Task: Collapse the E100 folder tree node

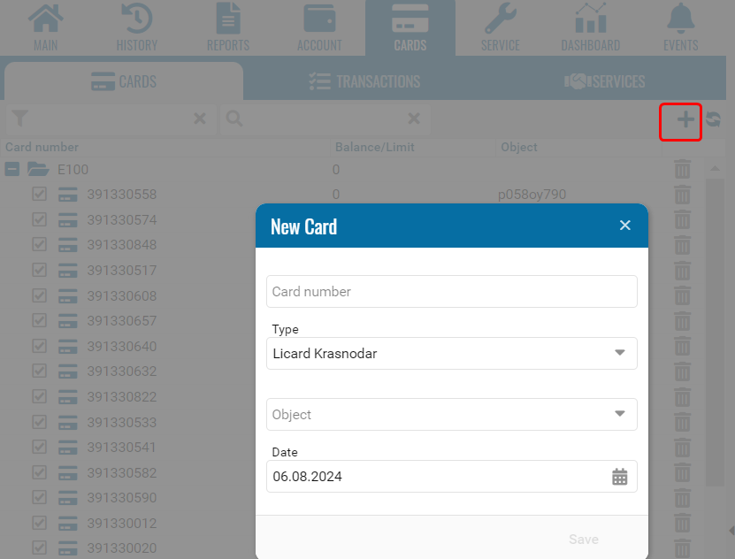Action: click(x=12, y=170)
